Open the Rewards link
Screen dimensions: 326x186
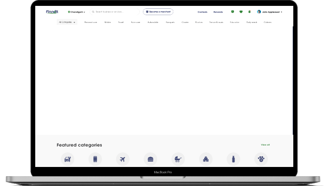click(218, 12)
